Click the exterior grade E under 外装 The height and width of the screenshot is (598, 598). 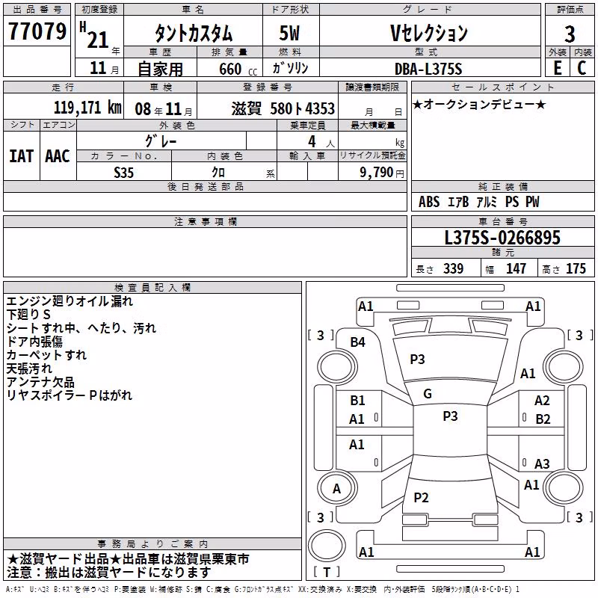(x=557, y=67)
